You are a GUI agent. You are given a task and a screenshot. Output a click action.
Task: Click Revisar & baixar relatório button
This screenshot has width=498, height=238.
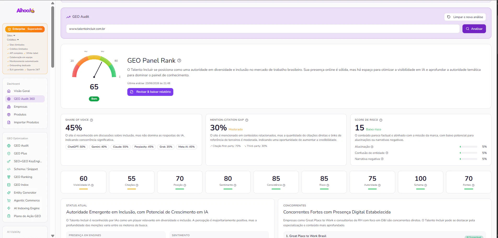150,92
